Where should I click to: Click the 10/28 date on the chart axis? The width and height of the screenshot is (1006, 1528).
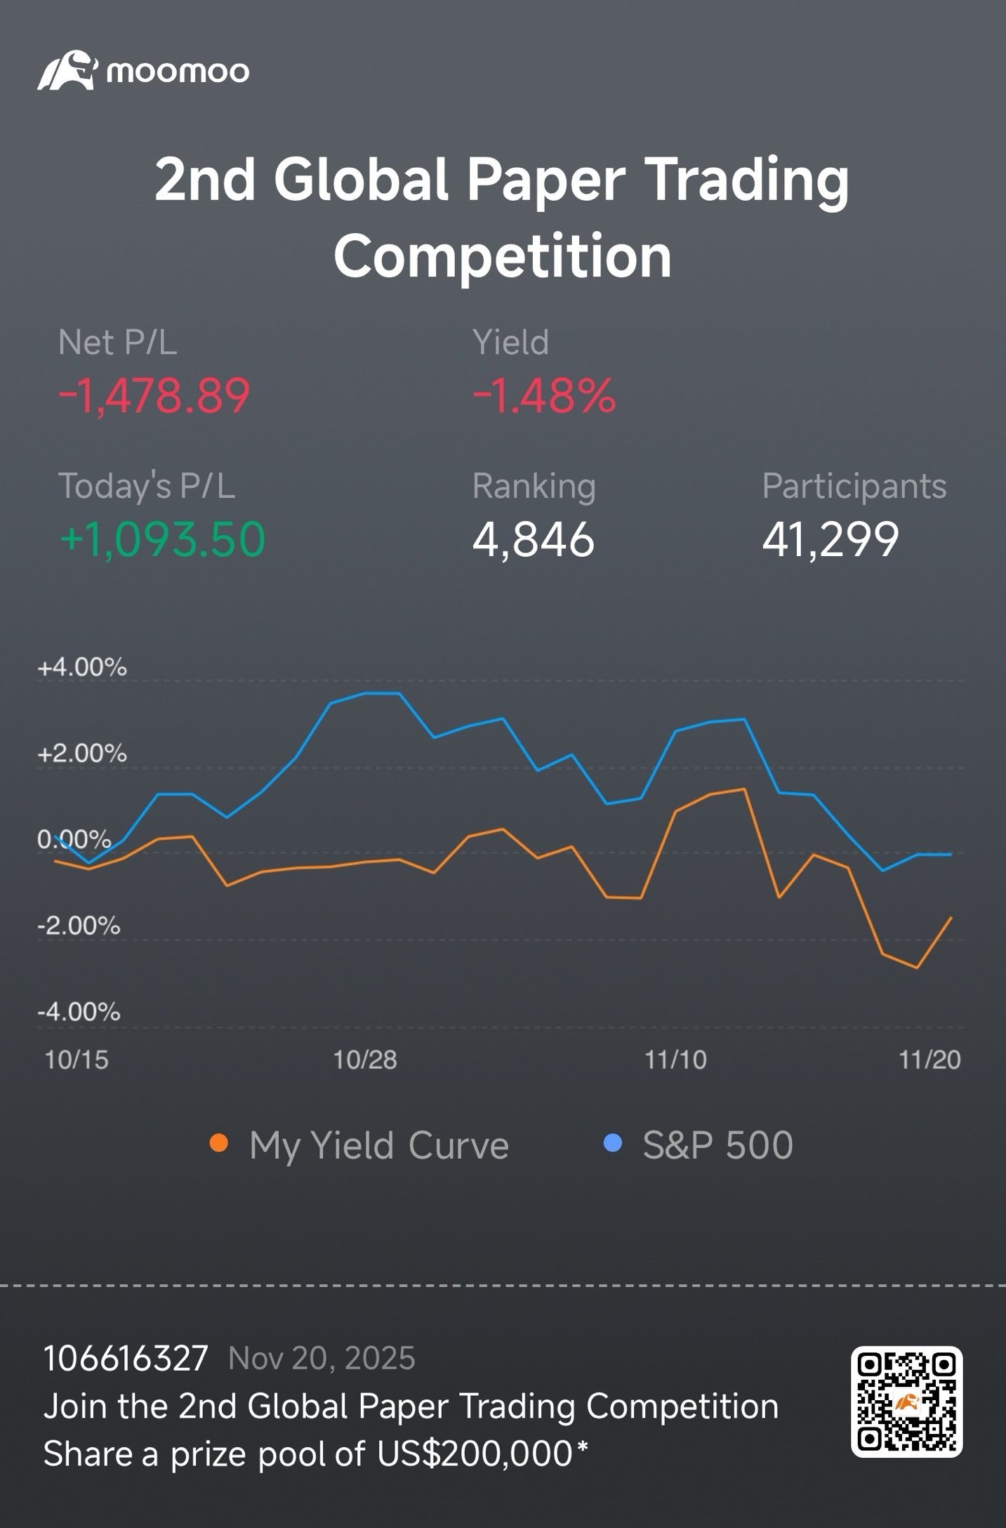click(x=365, y=1060)
